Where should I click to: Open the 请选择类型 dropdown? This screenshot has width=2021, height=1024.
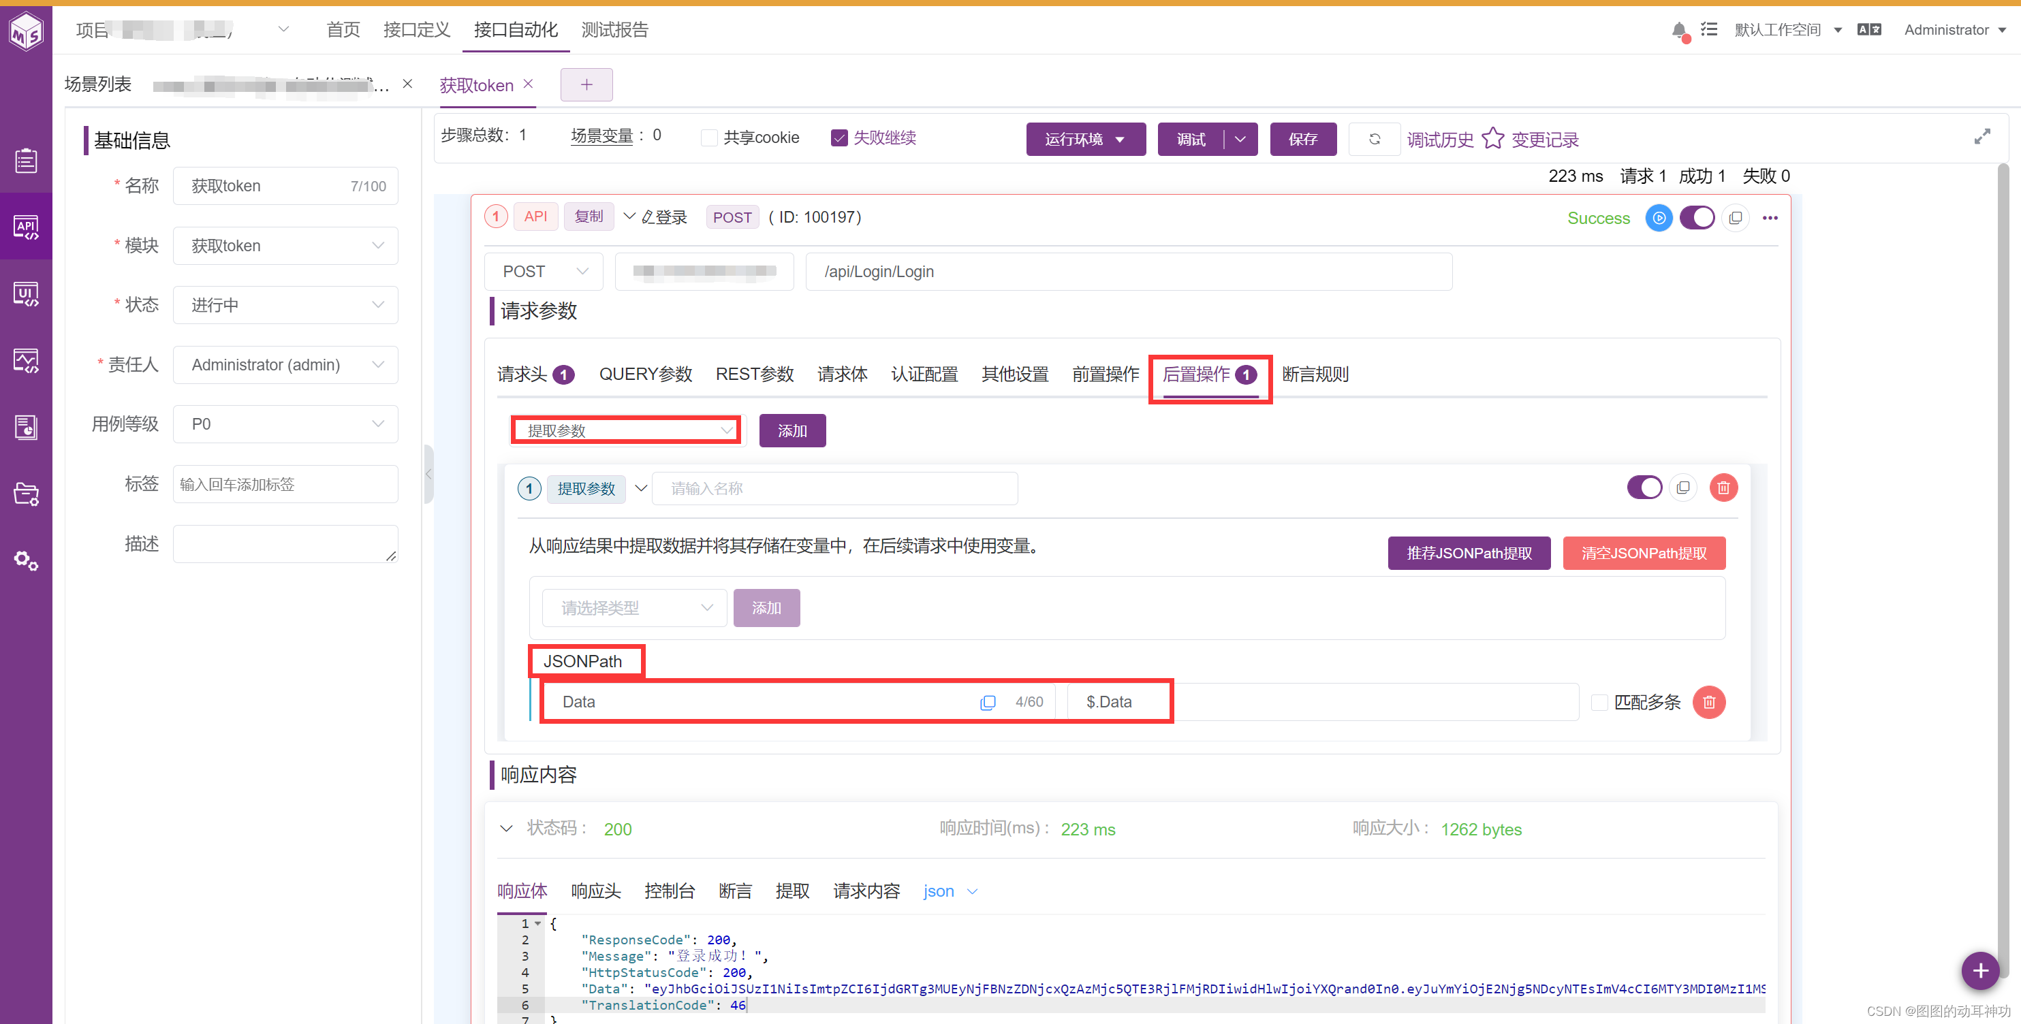[635, 607]
